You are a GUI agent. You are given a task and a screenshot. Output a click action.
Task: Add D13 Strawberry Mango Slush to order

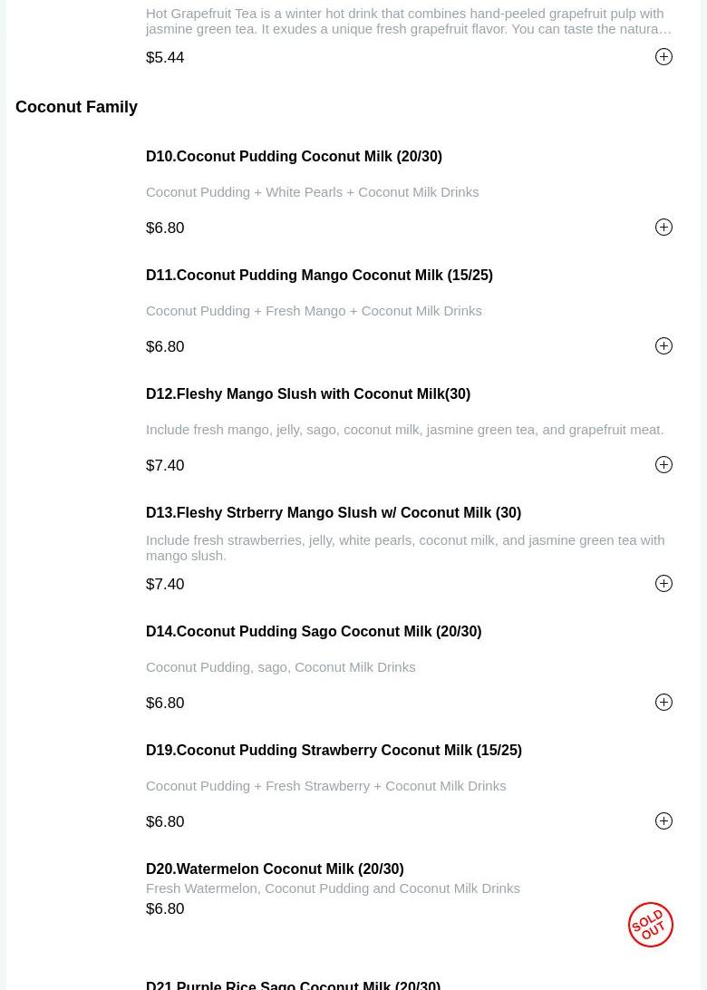(x=663, y=584)
